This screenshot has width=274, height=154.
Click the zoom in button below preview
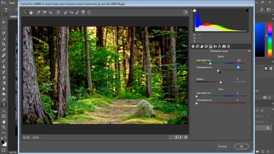click(x=28, y=138)
